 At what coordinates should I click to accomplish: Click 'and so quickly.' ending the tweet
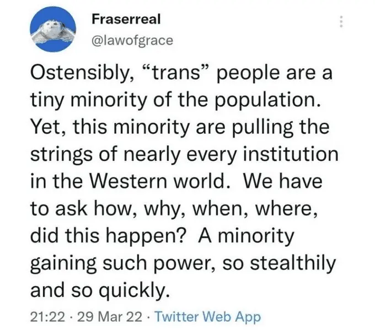click(100, 290)
